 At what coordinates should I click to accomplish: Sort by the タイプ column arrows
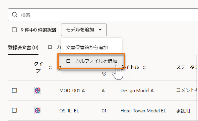point(50,68)
